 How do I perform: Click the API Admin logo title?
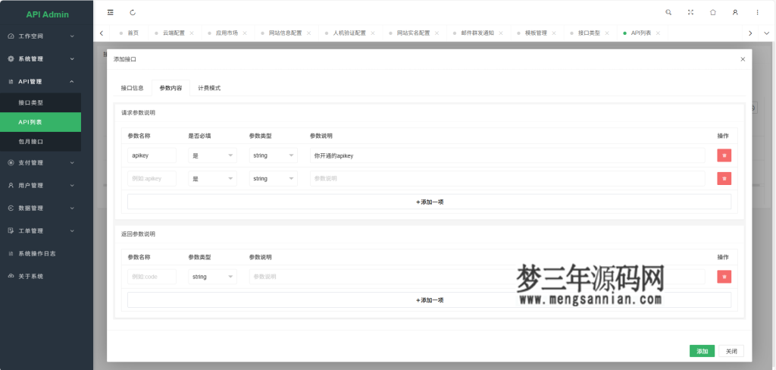tap(48, 14)
